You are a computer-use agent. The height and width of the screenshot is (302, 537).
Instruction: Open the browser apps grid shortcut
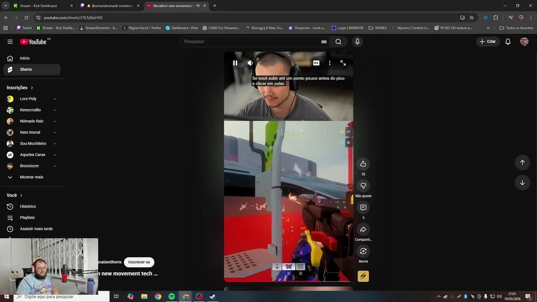[5, 28]
